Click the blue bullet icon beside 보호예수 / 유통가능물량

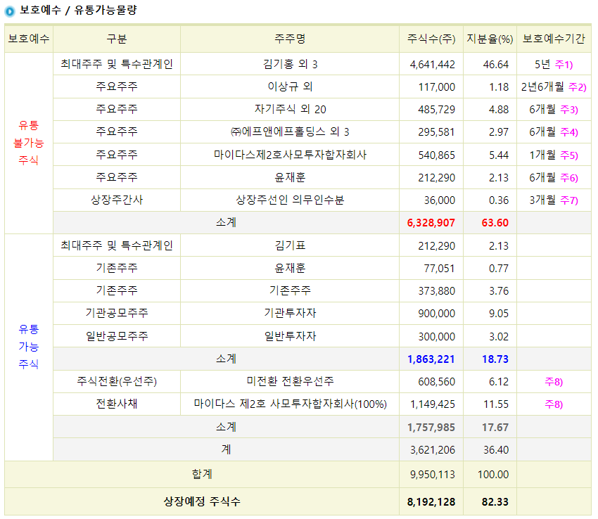tap(10, 11)
